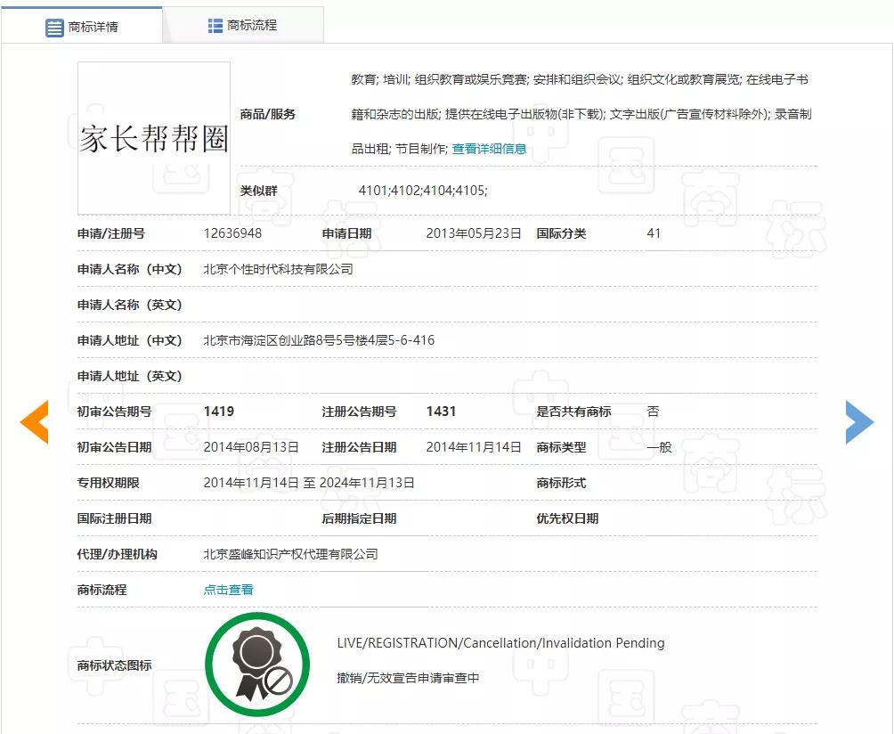The height and width of the screenshot is (734, 894).
Task: Click the registration number 12636948
Action: [x=232, y=233]
